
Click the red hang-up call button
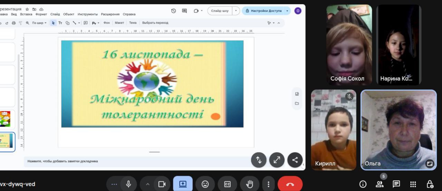pyautogui.click(x=290, y=184)
